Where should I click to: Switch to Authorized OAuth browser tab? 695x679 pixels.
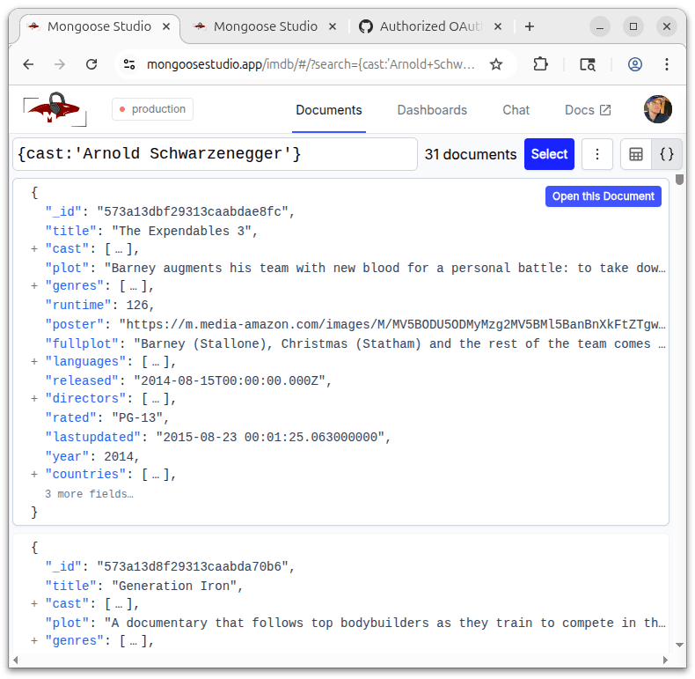point(430,26)
